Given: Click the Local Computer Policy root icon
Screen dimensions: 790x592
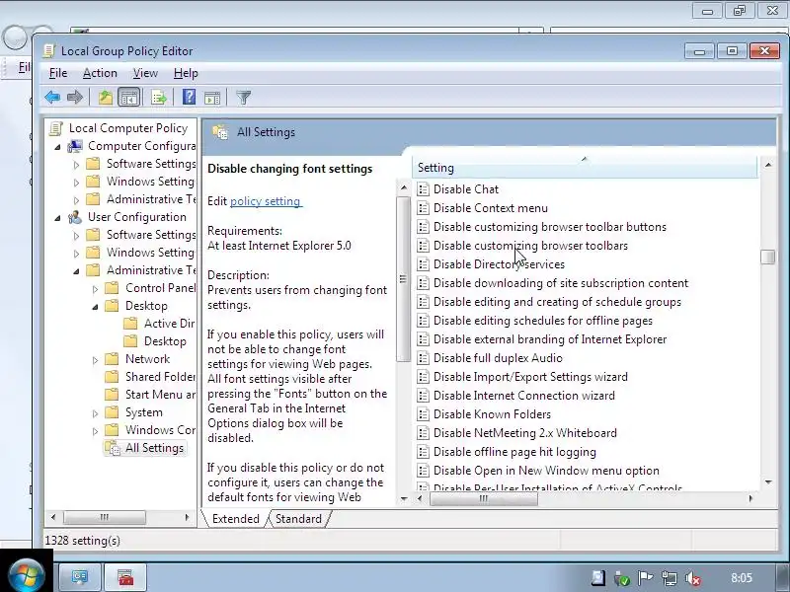Looking at the screenshot, I should click(55, 128).
